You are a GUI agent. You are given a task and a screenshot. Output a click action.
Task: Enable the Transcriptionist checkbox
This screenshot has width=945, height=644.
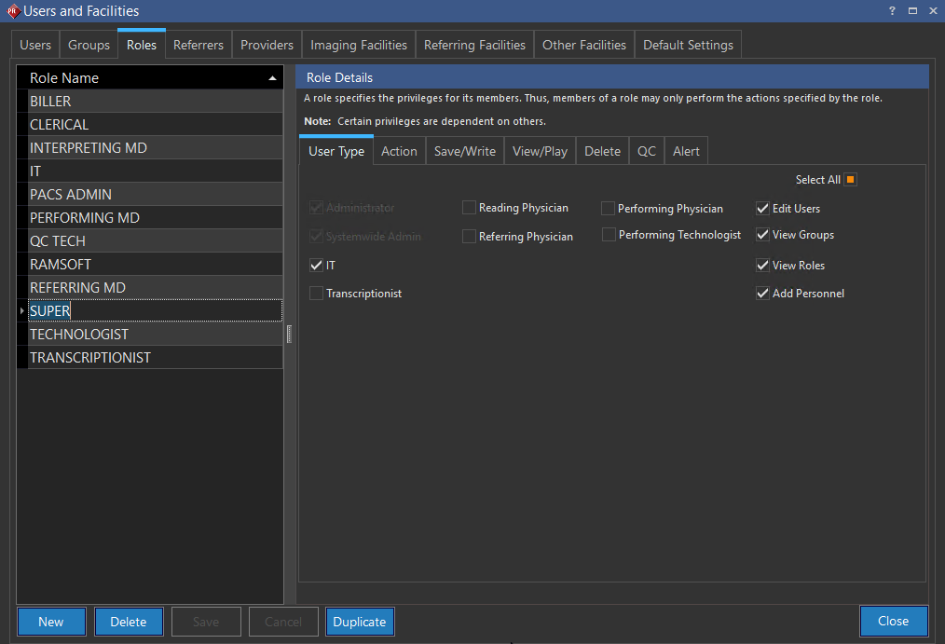(x=317, y=294)
